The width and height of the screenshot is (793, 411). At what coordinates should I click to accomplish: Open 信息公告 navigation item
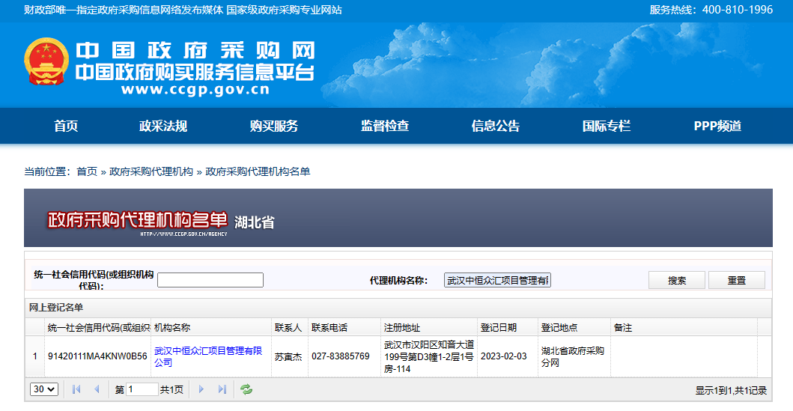tap(496, 126)
